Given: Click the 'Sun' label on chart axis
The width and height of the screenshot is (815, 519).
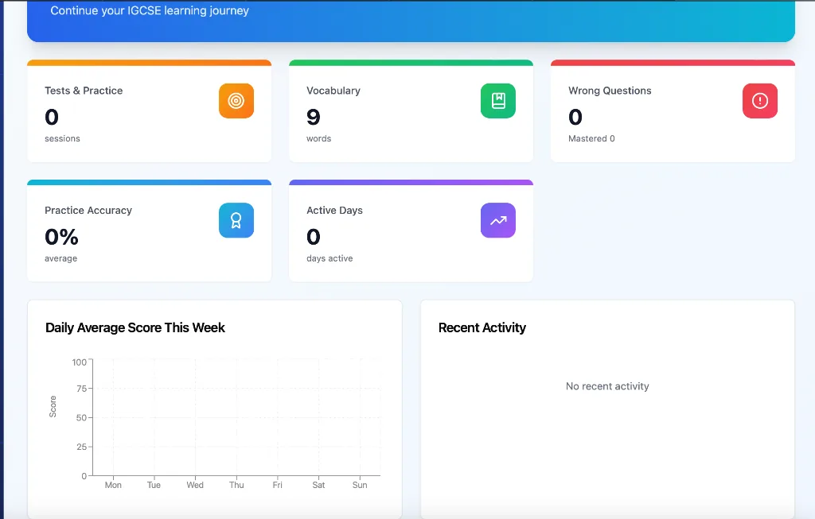Looking at the screenshot, I should point(360,485).
